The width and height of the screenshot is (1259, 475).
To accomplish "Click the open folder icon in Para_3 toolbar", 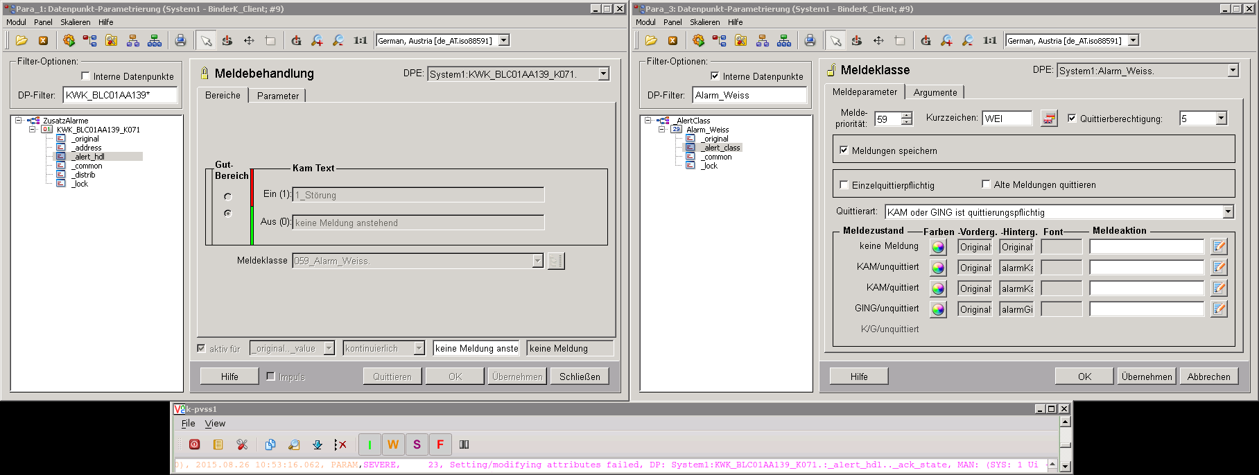I will (651, 40).
